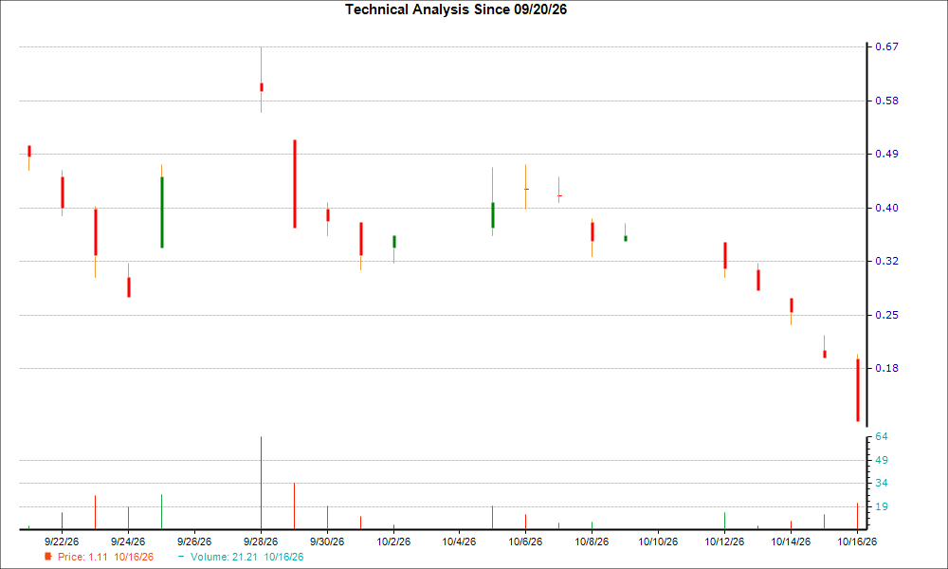Select the tall red candlestick right after 9/28/26
Viewport: 948px width, 569px height.
click(x=295, y=184)
